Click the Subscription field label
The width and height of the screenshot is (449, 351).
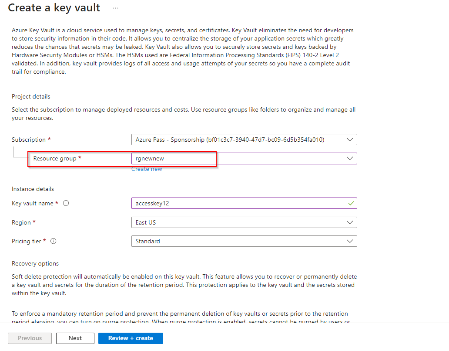tap(29, 140)
